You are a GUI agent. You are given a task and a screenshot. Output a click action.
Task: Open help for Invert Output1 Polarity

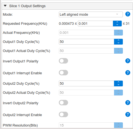click(x=128, y=61)
